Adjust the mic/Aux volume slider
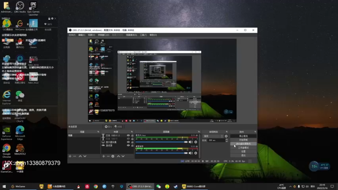This screenshot has width=338, height=190. pos(161,142)
